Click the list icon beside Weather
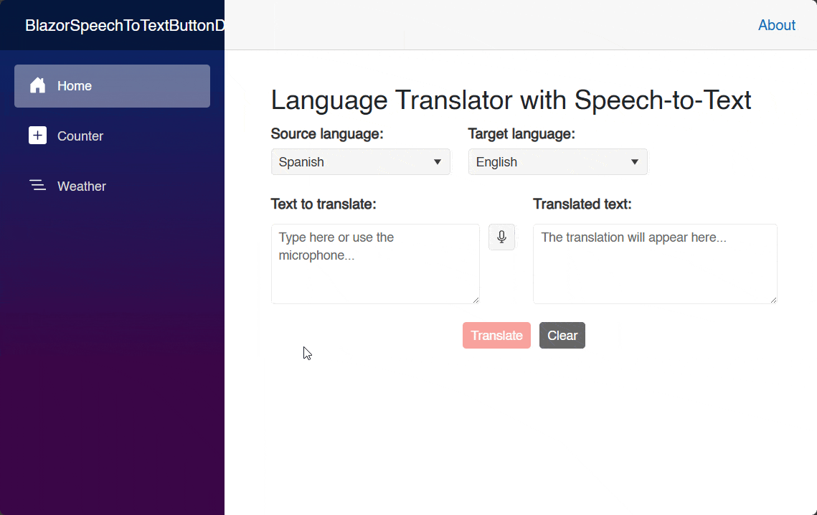The height and width of the screenshot is (515, 817). pyautogui.click(x=37, y=186)
